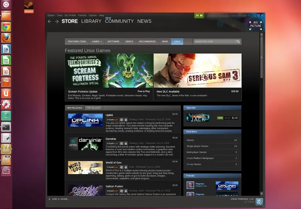Open Ubuntu One launcher icon
301x209 pixels.
click(6, 93)
